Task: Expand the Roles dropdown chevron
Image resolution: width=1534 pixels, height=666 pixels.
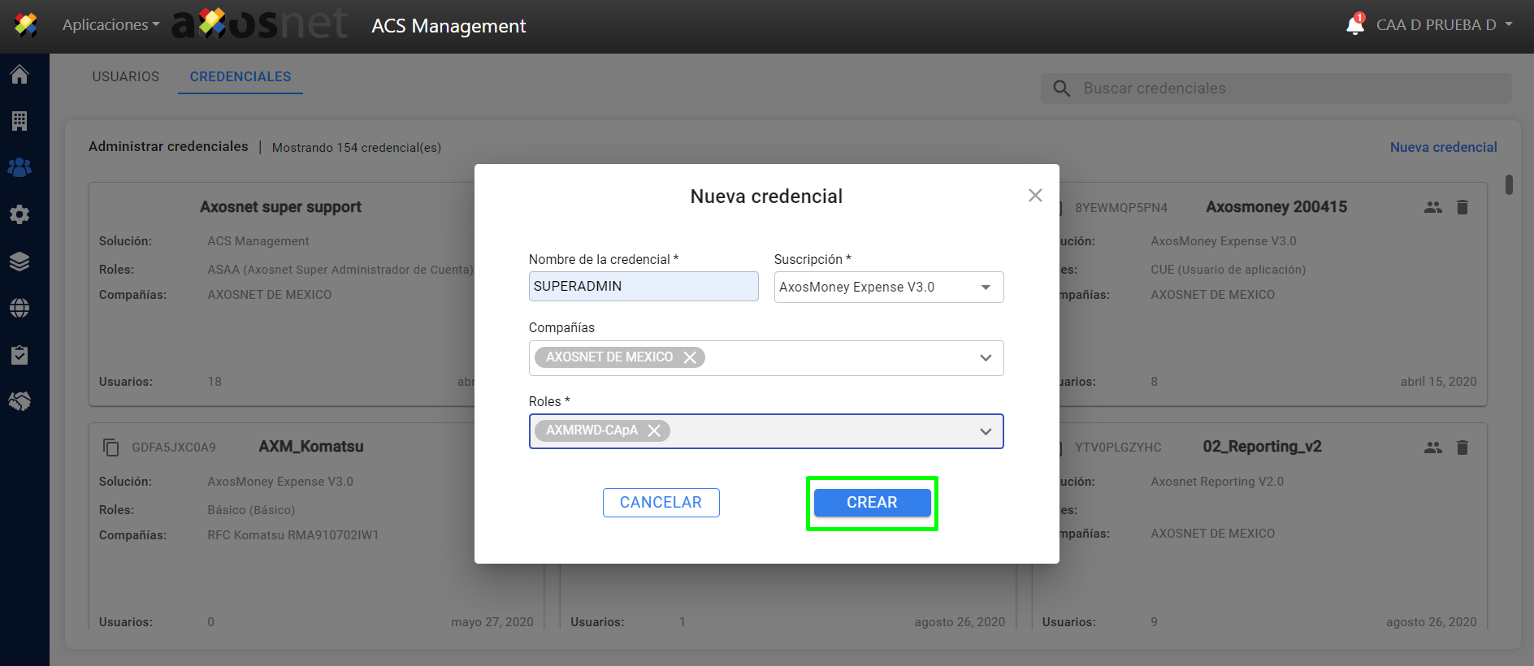Action: [985, 431]
